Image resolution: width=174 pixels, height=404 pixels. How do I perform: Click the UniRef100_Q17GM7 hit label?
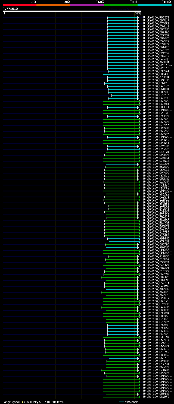[156, 182]
